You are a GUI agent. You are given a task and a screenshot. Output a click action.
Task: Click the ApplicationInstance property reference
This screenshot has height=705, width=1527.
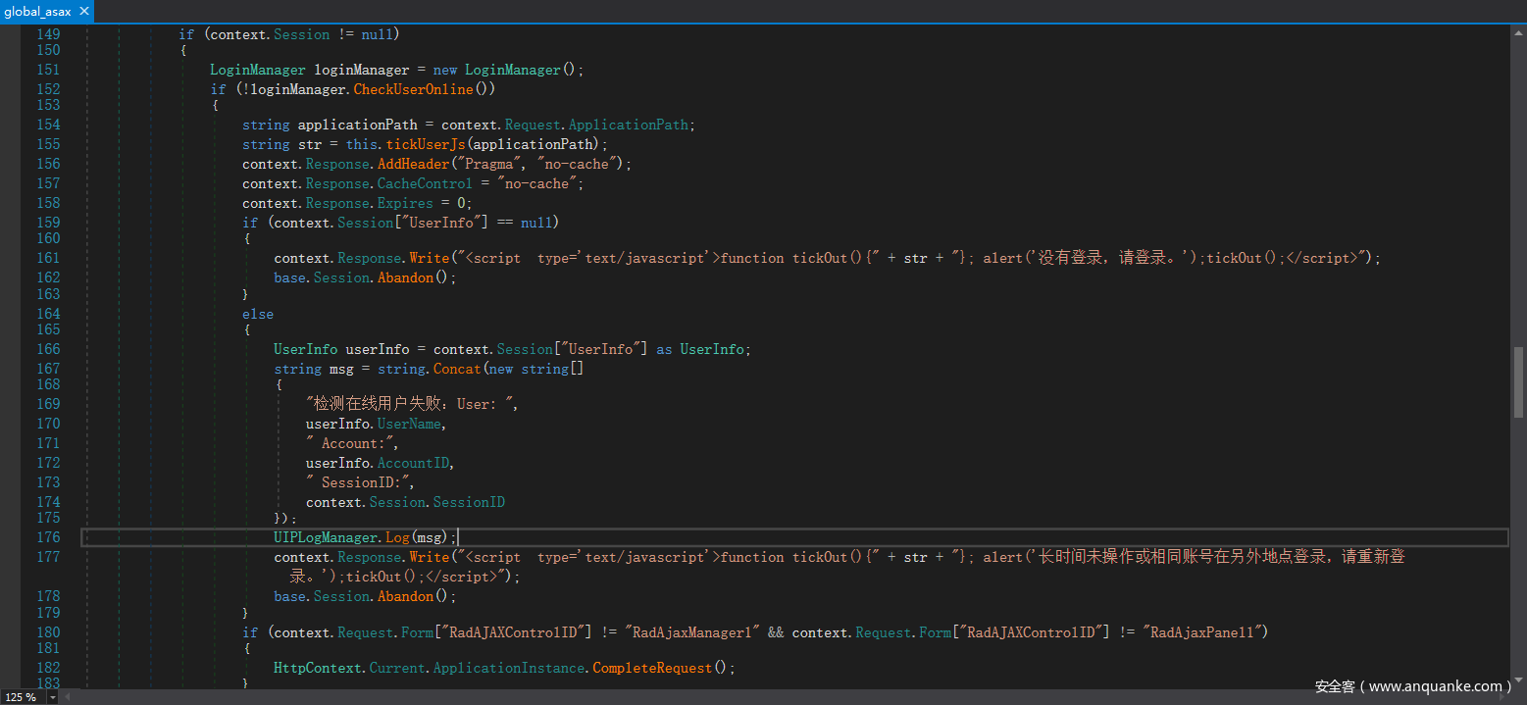[x=509, y=668]
